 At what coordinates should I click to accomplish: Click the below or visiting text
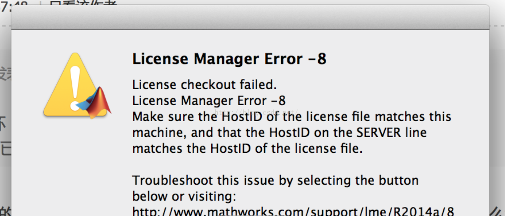point(184,196)
